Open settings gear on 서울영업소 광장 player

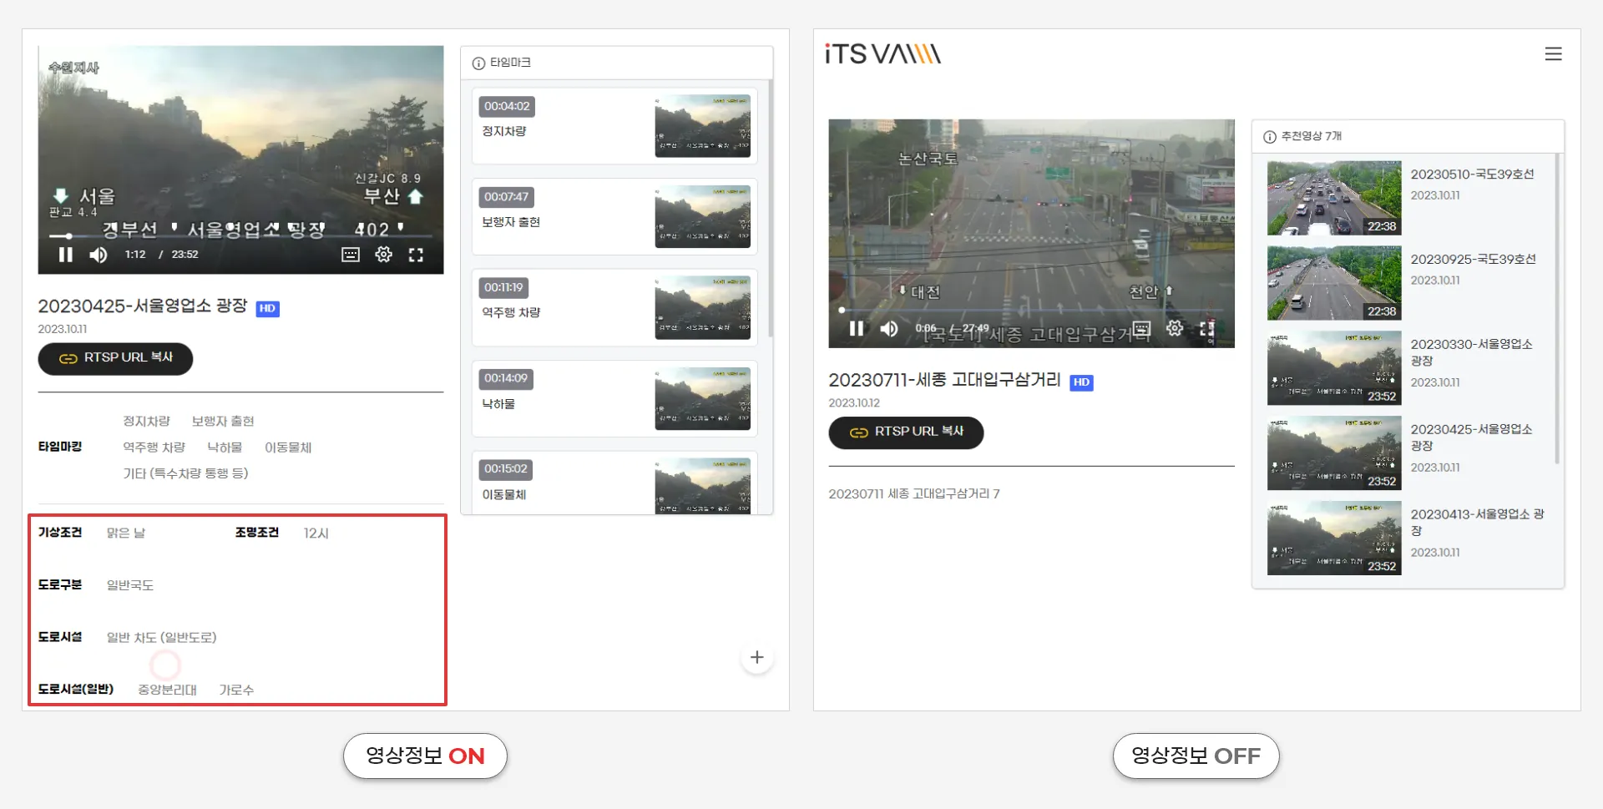pos(383,255)
